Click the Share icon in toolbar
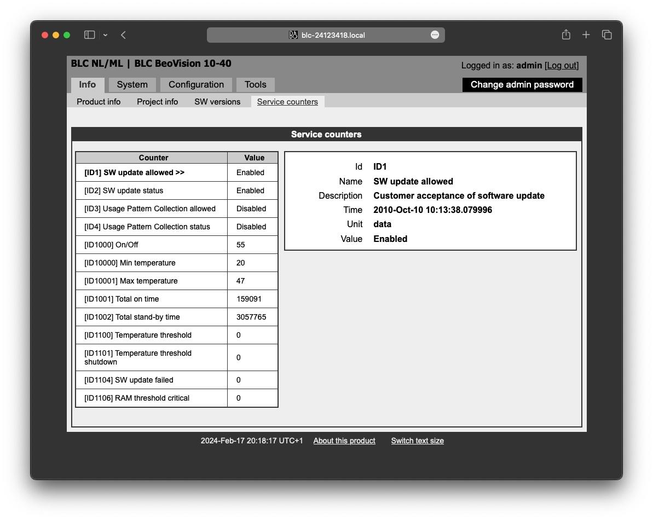Screen dimensions: 653x520 tap(566, 35)
